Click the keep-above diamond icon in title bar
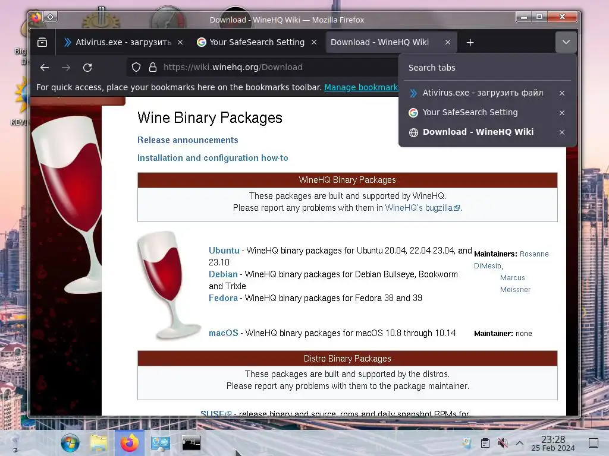 tap(51, 17)
